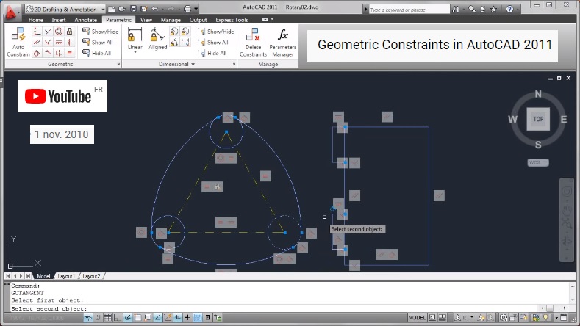580x326 pixels.
Task: Select the Smooth constraint icon
Action: (x=48, y=53)
